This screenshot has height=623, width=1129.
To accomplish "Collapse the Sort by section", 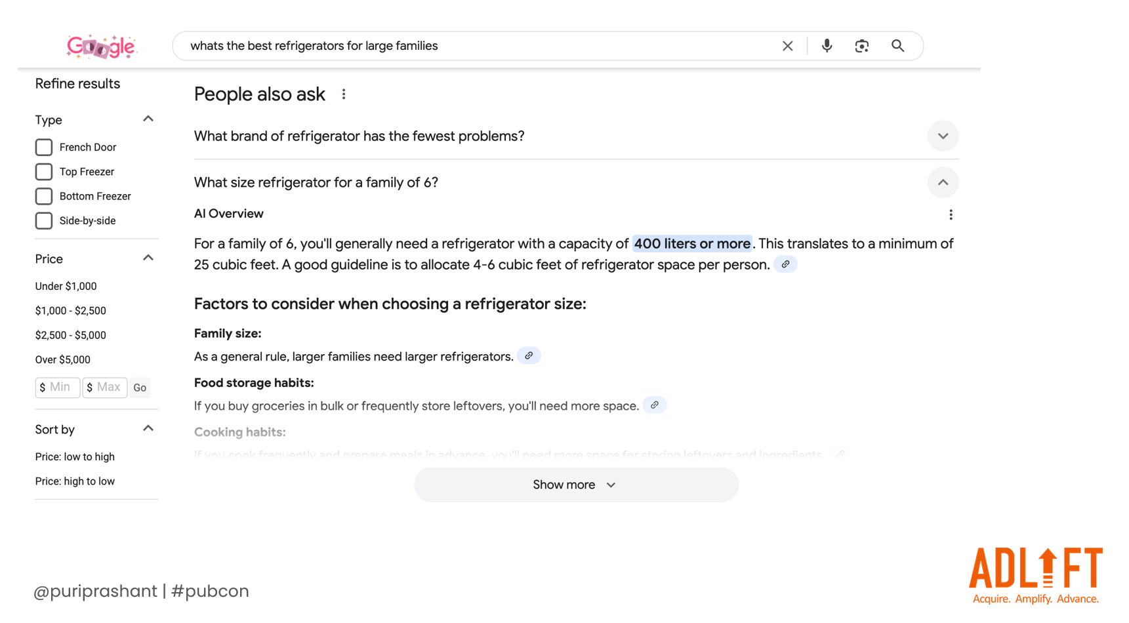I will 148,429.
